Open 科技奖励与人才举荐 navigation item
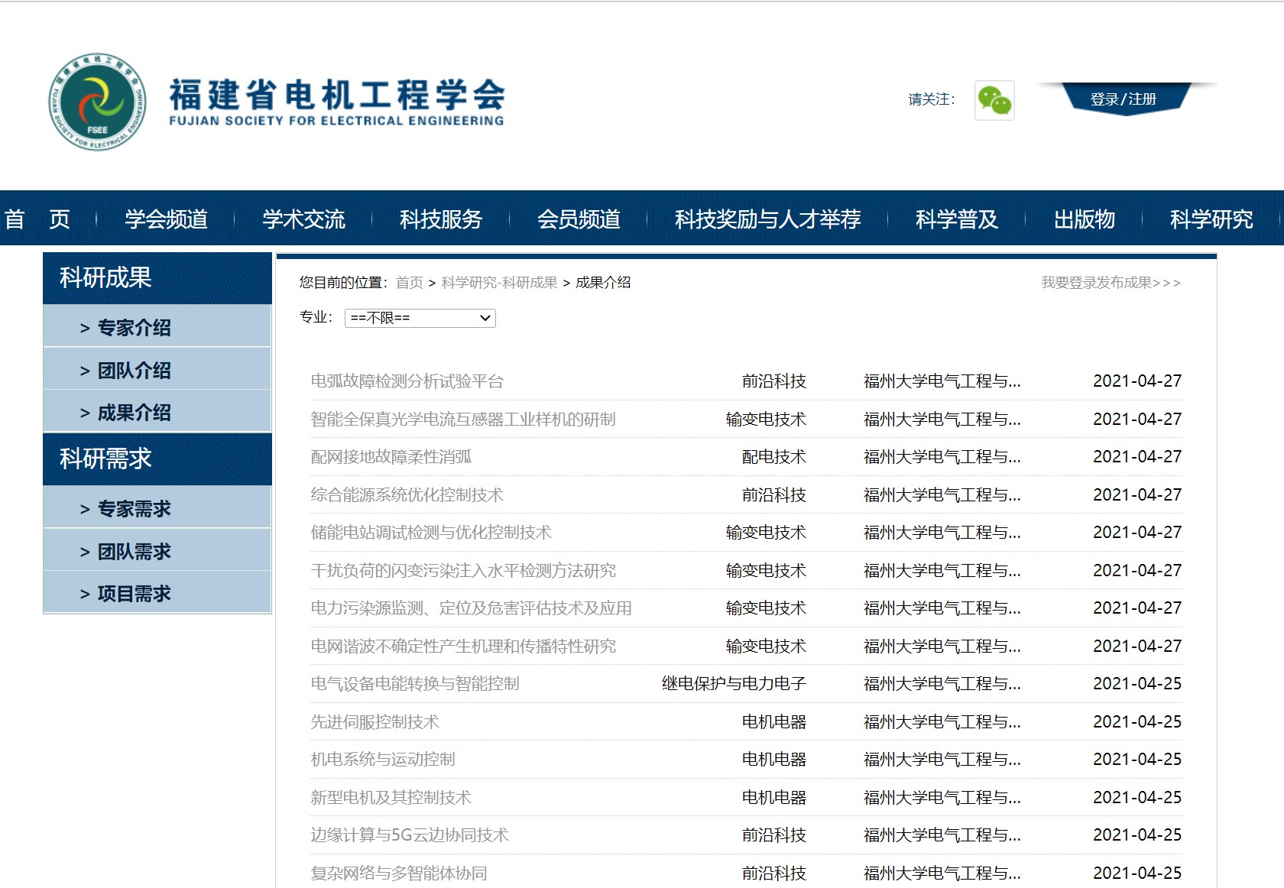The width and height of the screenshot is (1284, 888). click(x=767, y=219)
